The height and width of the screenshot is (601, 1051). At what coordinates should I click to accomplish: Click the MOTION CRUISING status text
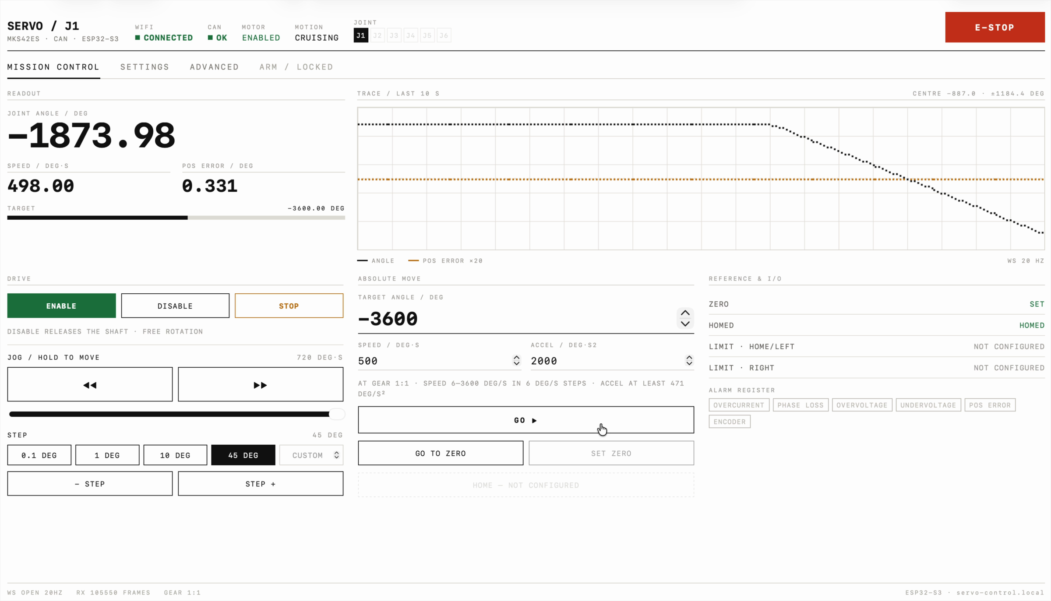click(317, 38)
